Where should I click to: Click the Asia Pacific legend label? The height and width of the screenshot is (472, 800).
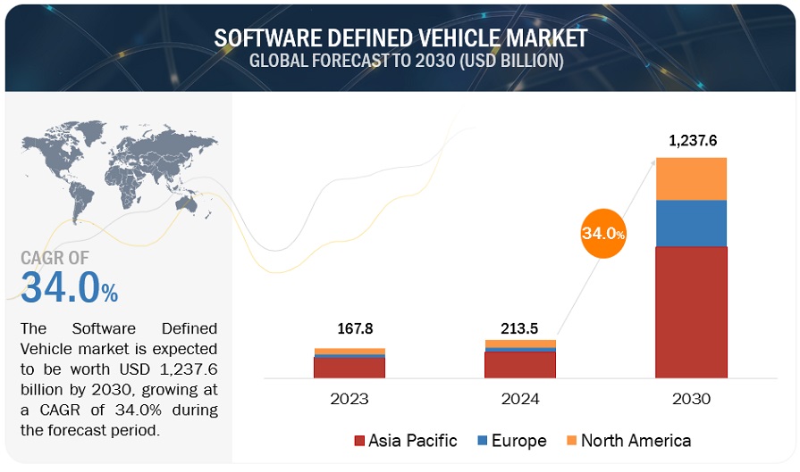click(415, 441)
